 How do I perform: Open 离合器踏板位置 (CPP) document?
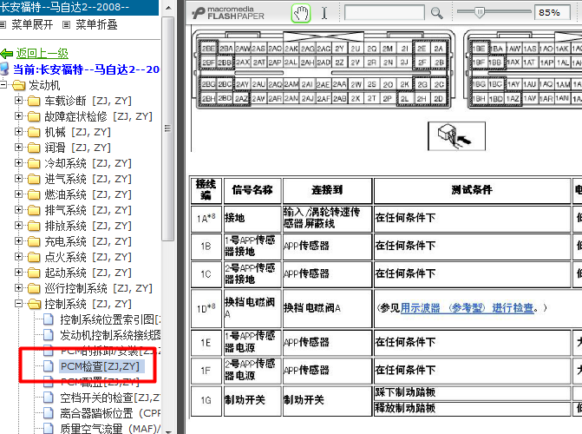coord(110,413)
